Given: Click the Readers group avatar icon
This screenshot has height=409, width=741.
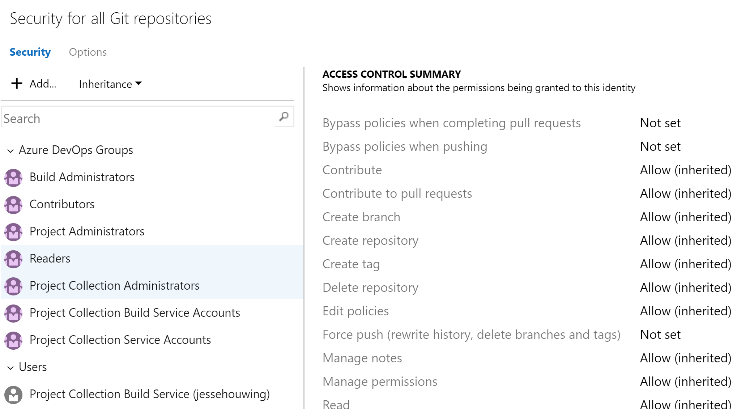Looking at the screenshot, I should [13, 259].
